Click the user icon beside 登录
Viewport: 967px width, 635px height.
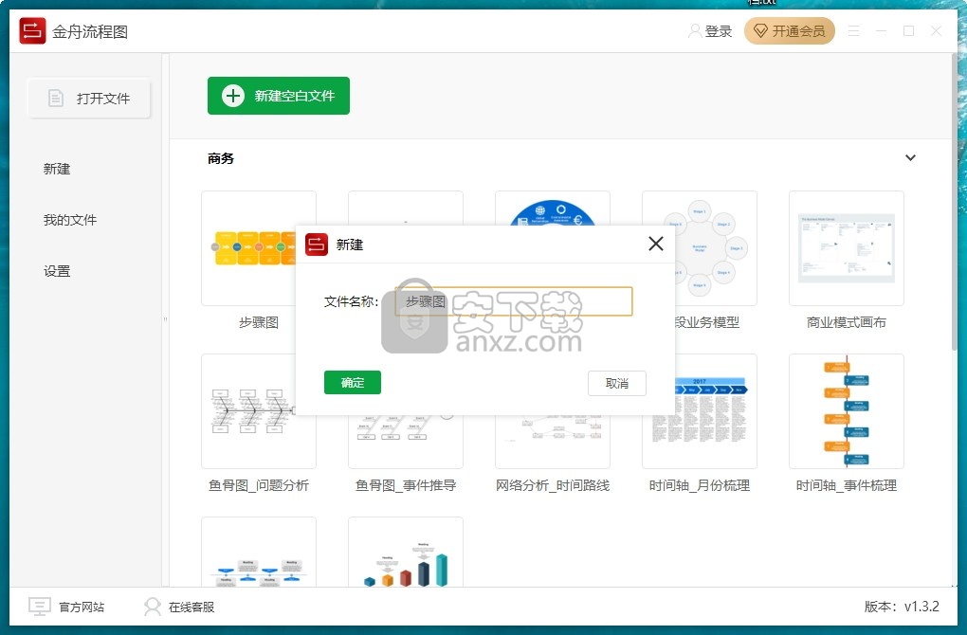click(x=695, y=31)
